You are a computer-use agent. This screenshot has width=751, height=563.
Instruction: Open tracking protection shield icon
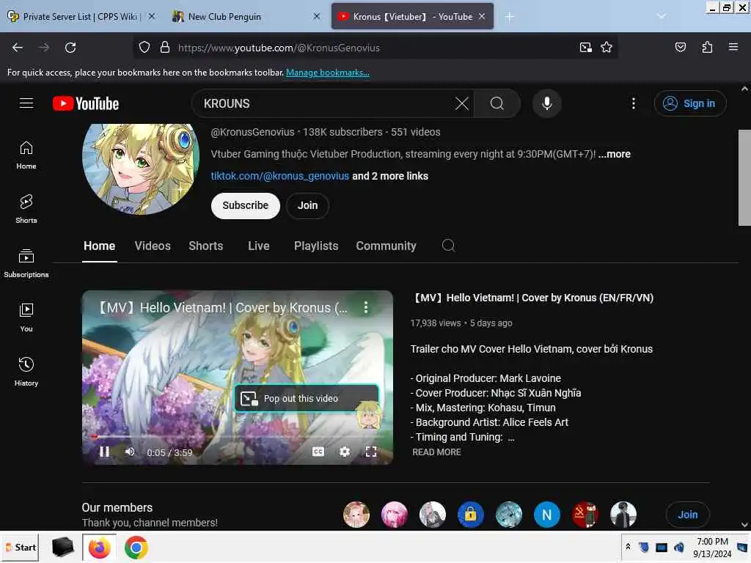point(144,48)
